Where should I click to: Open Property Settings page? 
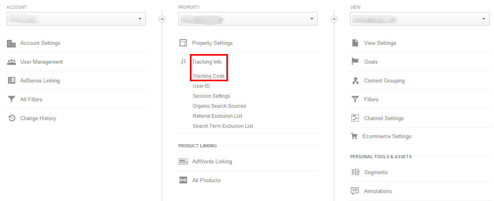coord(212,43)
